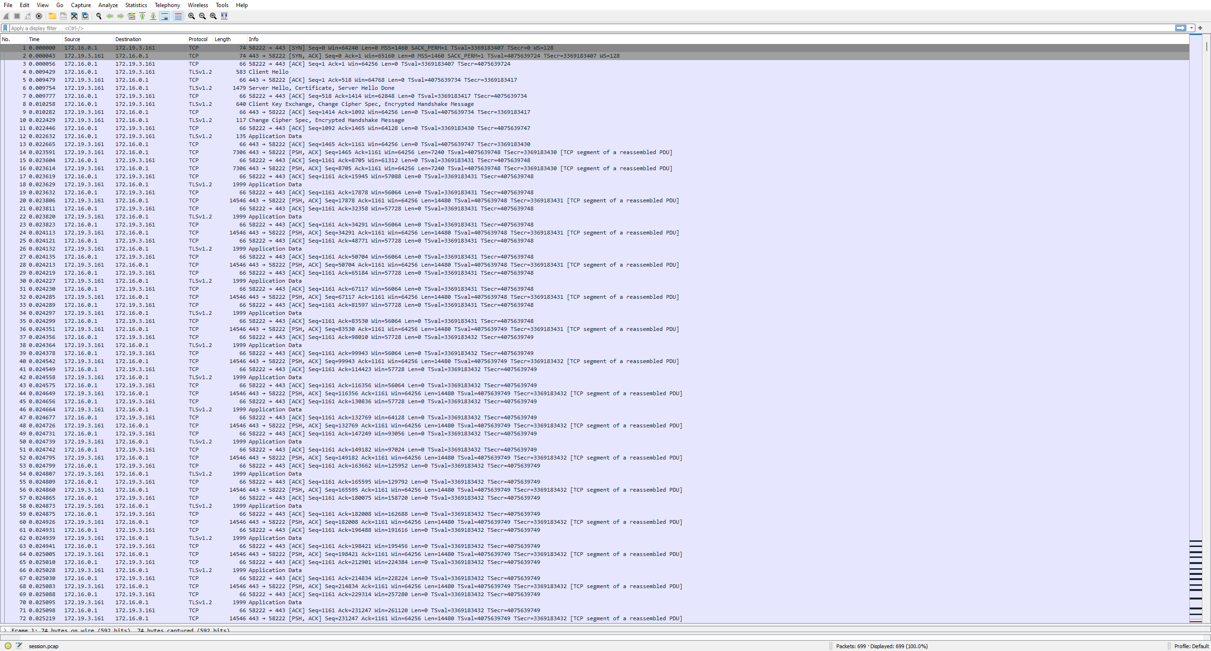The image size is (1211, 651).
Task: Open capture file properties icon in status bar
Action: (x=19, y=646)
